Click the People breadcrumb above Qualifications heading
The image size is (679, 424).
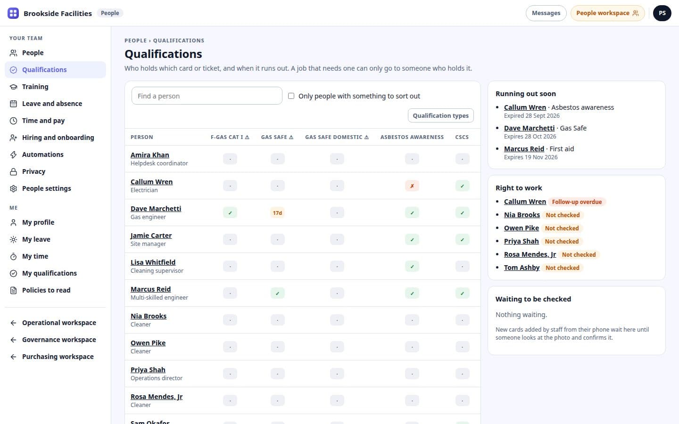(135, 41)
